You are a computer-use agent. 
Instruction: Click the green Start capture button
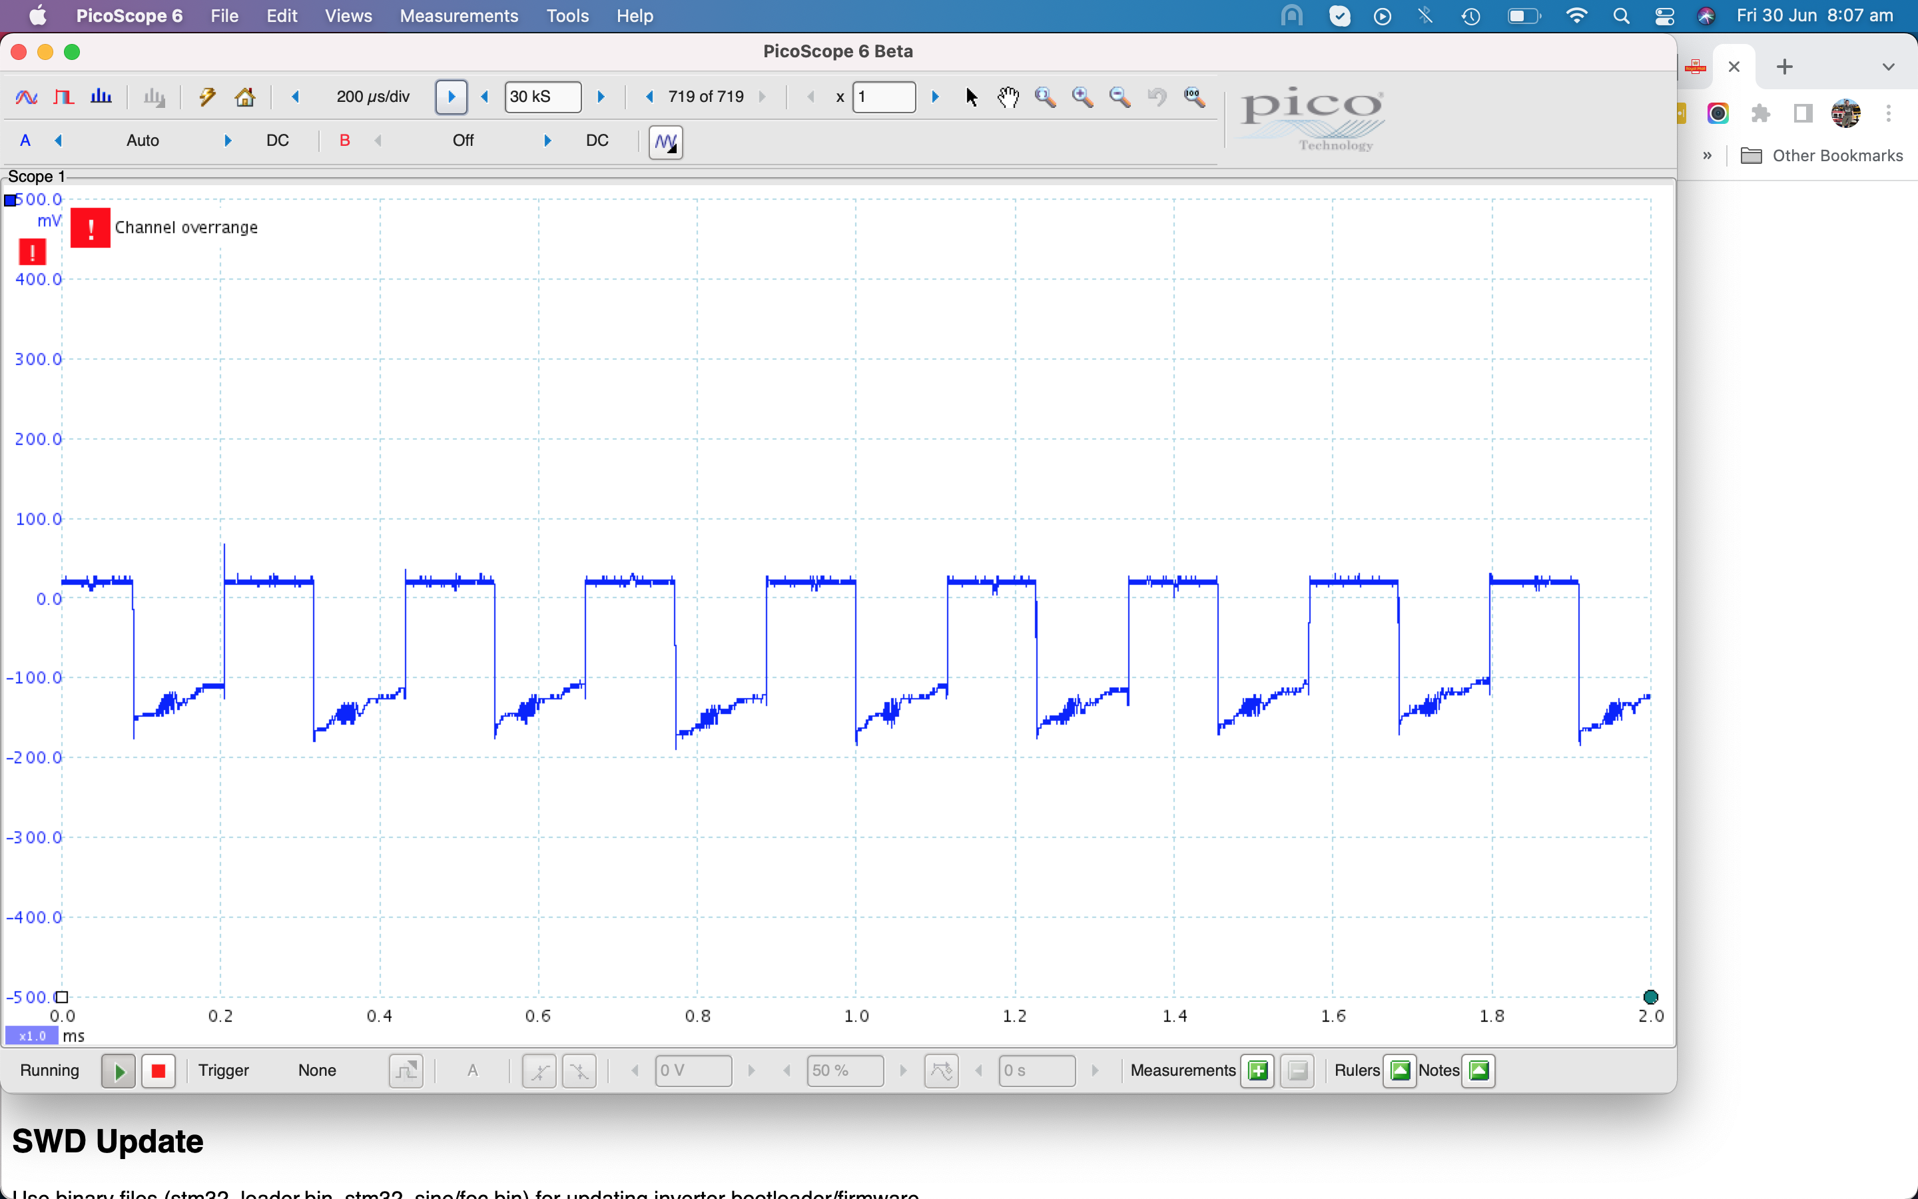coord(119,1071)
